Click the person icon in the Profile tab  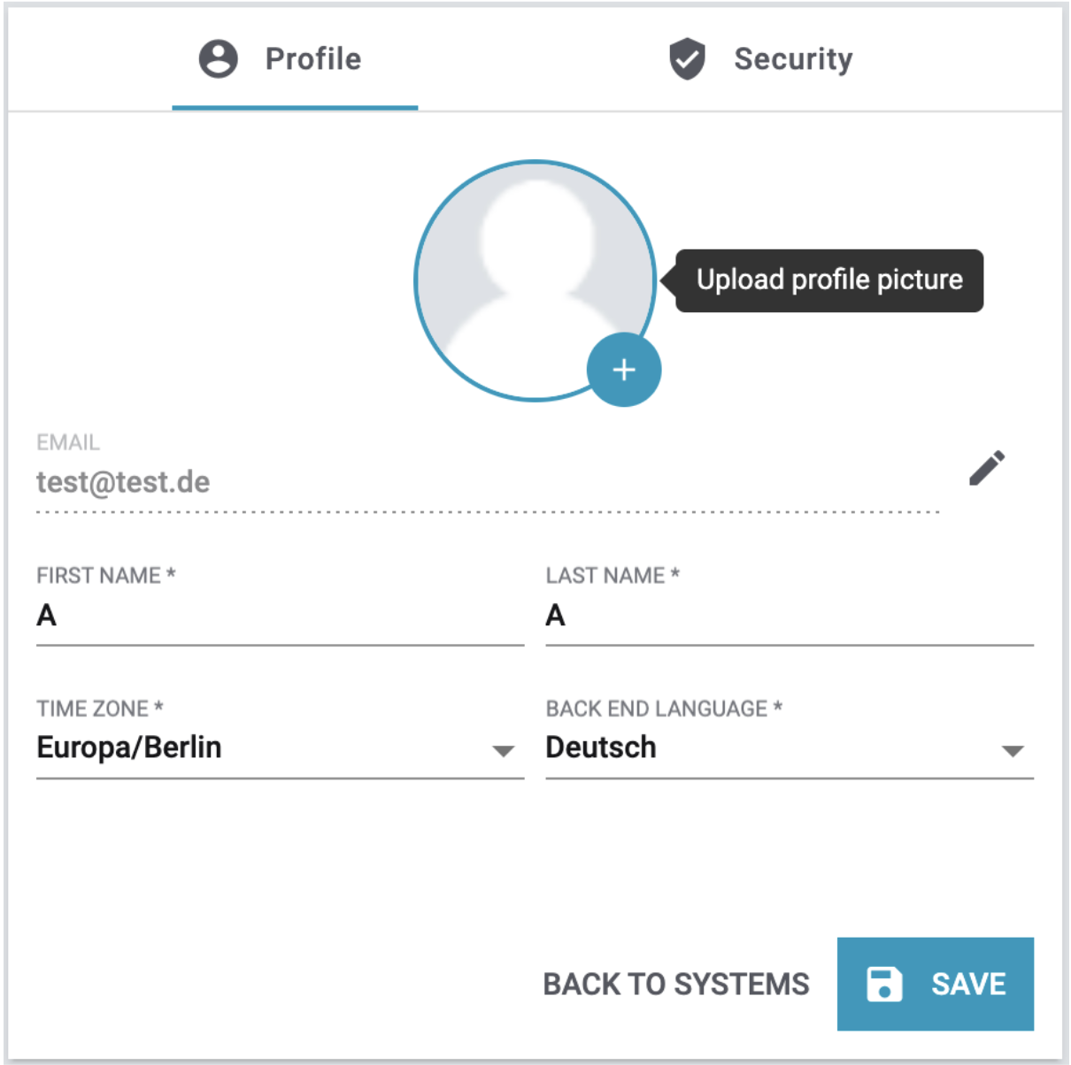[218, 59]
